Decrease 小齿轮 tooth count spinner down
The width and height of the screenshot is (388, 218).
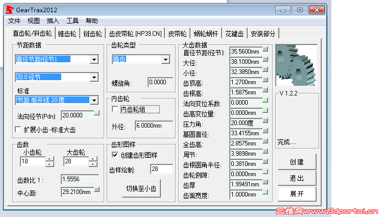pyautogui.click(x=50, y=164)
